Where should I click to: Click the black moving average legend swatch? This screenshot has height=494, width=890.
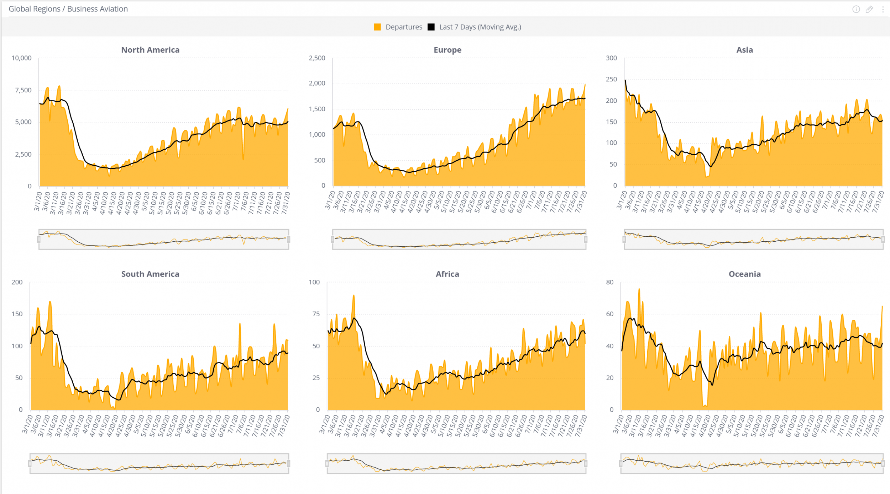[x=431, y=27]
